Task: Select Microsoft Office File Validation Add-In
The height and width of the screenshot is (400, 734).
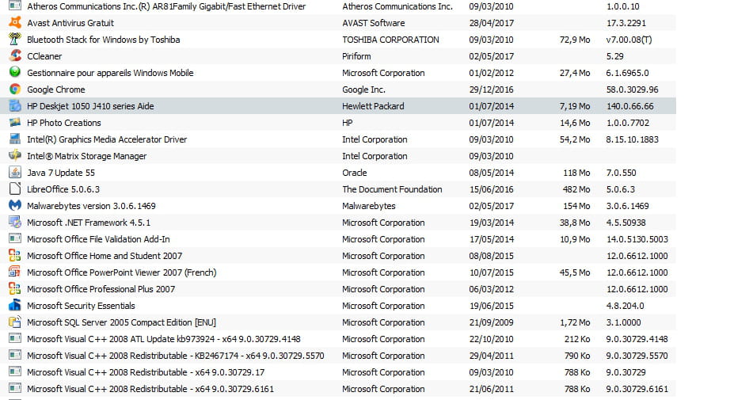Action: 98,239
